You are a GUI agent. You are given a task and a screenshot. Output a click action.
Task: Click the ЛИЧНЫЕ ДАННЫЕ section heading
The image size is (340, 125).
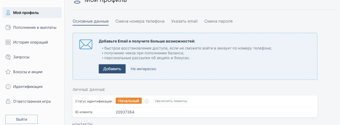tap(89, 90)
